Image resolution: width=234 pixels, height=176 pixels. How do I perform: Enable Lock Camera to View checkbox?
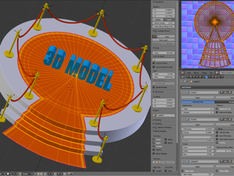[154, 67]
